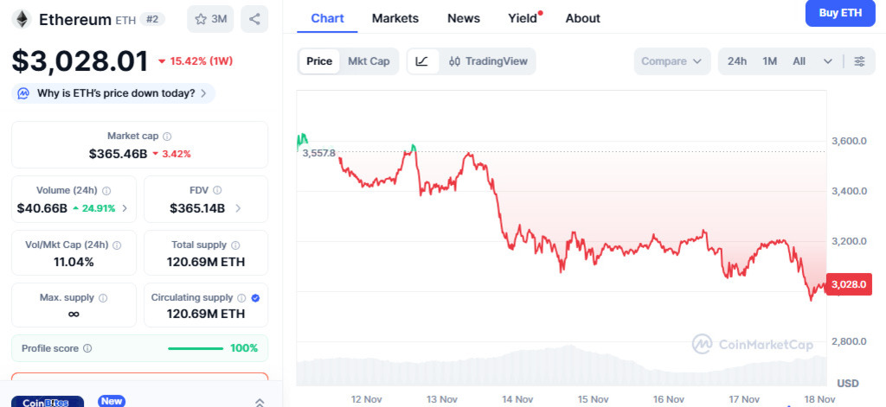The height and width of the screenshot is (407, 886).
Task: Select the line chart type icon
Action: (x=422, y=61)
